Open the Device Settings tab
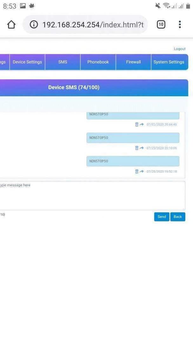 [x=27, y=62]
